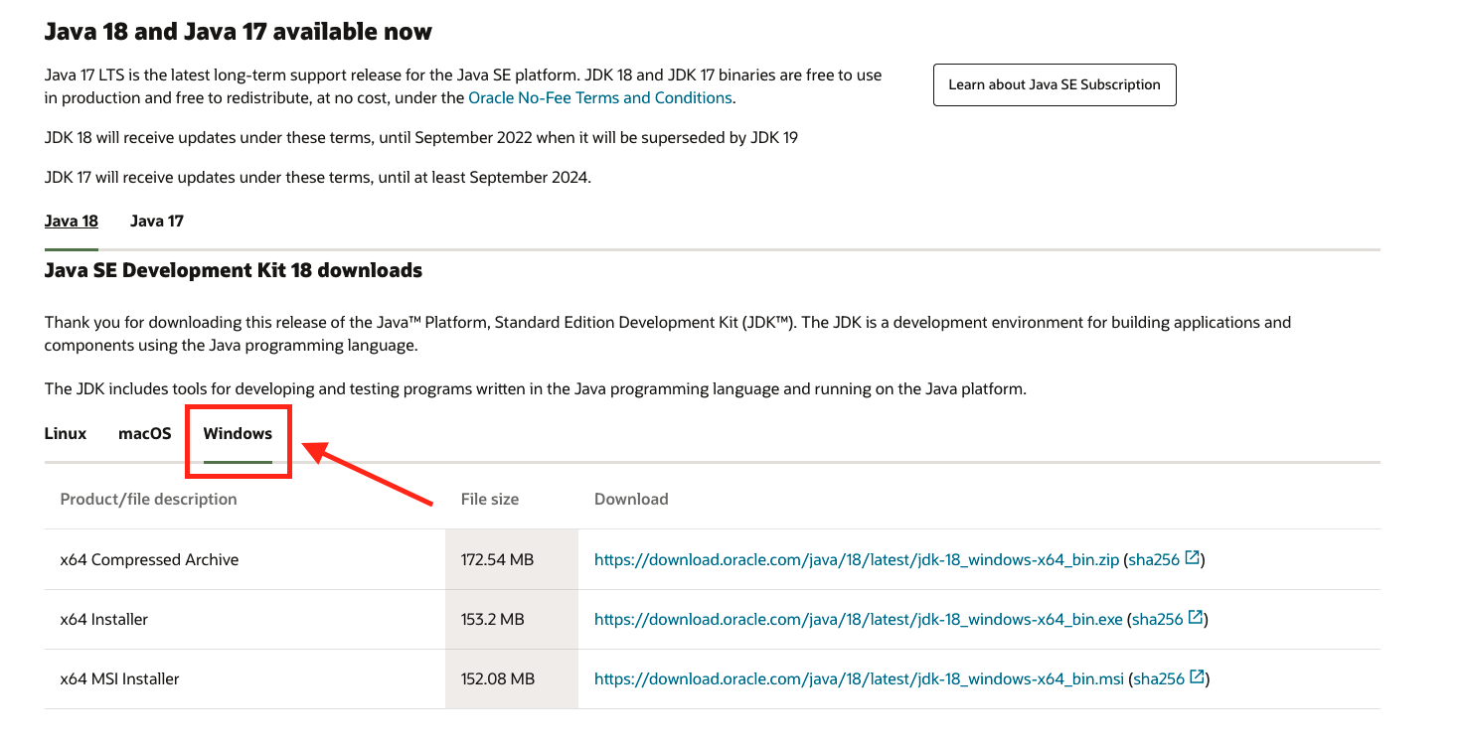Download jdk-18_windows-x64_bin.exe link
This screenshot has width=1463, height=747.
tap(859, 619)
